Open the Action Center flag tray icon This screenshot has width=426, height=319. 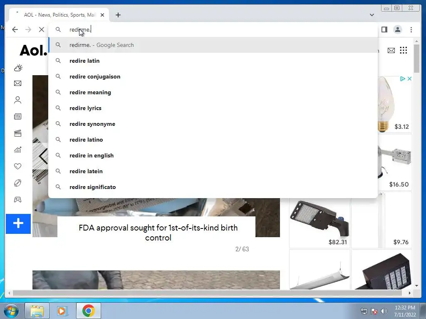point(374,311)
